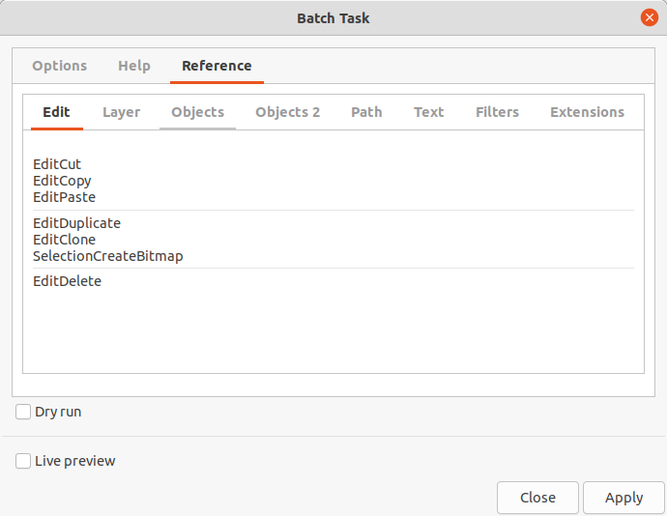
Task: Switch to the Options tab
Action: 60,66
